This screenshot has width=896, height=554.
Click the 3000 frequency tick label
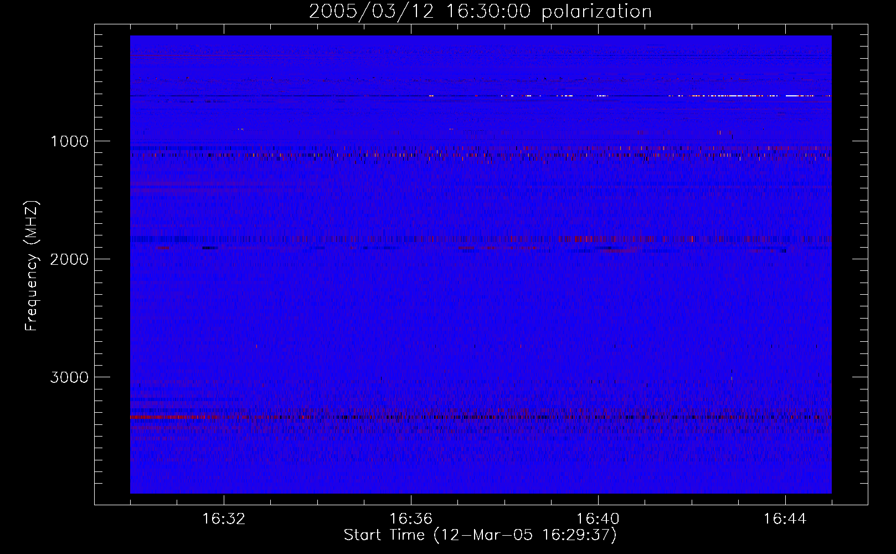click(x=69, y=377)
